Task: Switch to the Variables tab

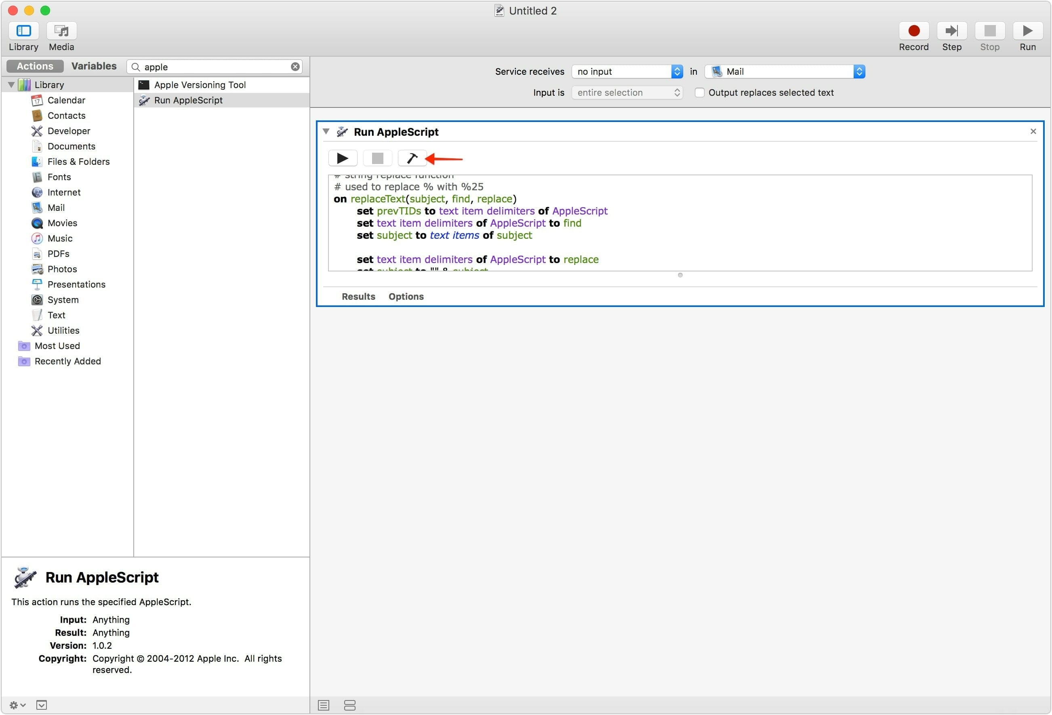Action: click(x=94, y=66)
